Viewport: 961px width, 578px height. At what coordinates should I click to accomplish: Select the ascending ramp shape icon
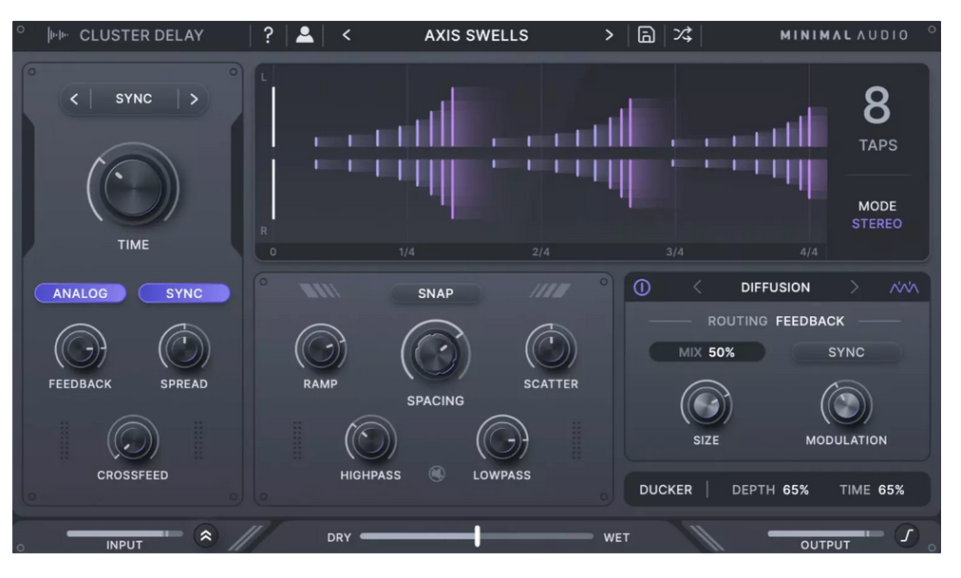[x=551, y=290]
